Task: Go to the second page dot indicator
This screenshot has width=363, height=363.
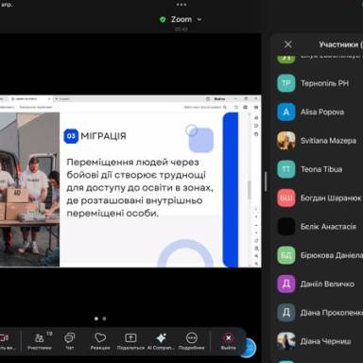Action: tap(104, 319)
